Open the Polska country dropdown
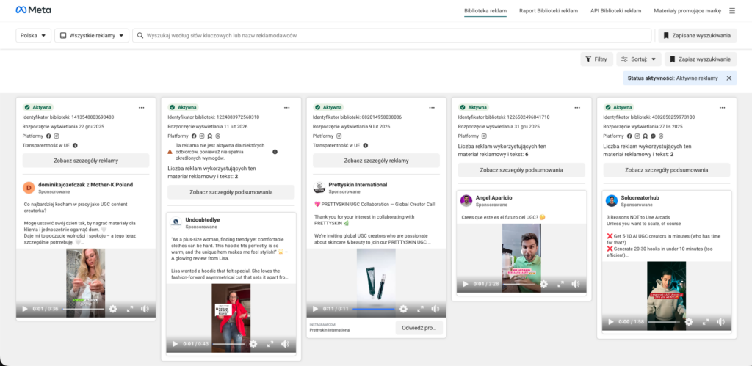Image resolution: width=752 pixels, height=366 pixels. click(34, 35)
